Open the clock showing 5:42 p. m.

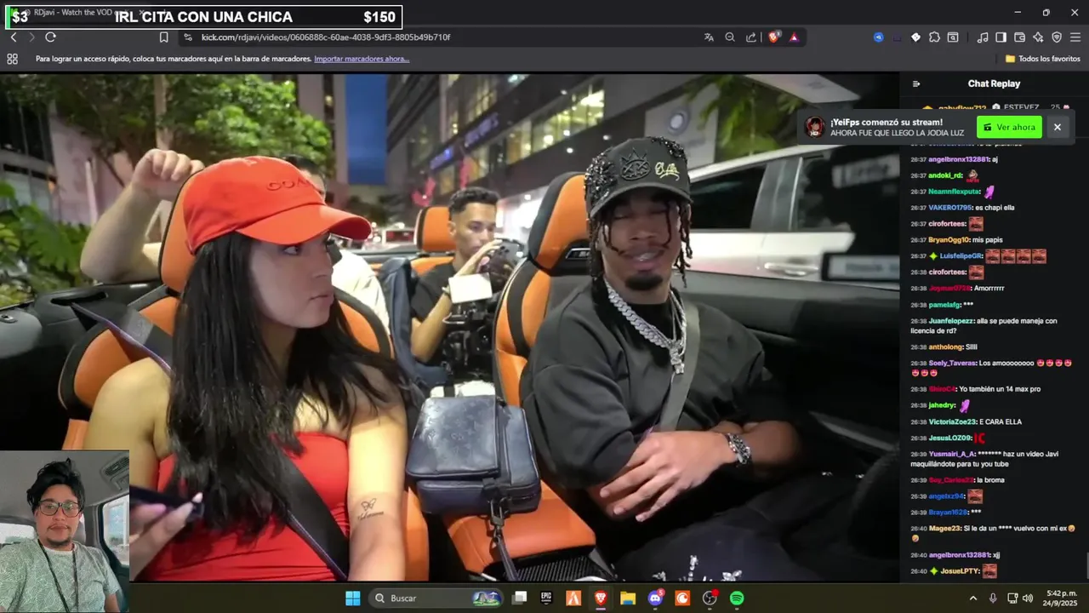pyautogui.click(x=1060, y=599)
